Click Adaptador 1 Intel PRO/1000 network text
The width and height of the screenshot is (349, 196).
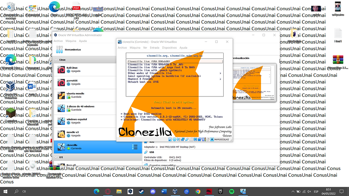pos(170,147)
